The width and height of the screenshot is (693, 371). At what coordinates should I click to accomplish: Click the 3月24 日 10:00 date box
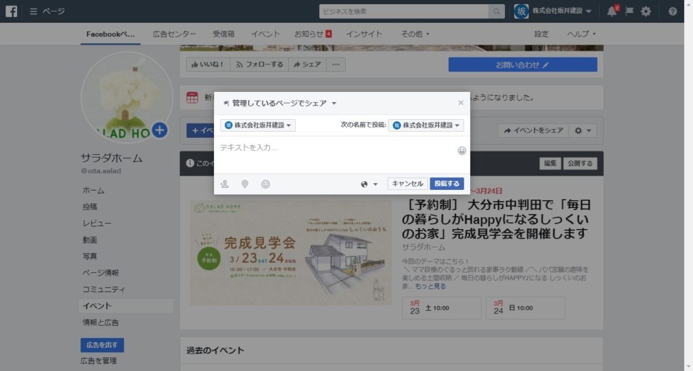[x=525, y=308]
